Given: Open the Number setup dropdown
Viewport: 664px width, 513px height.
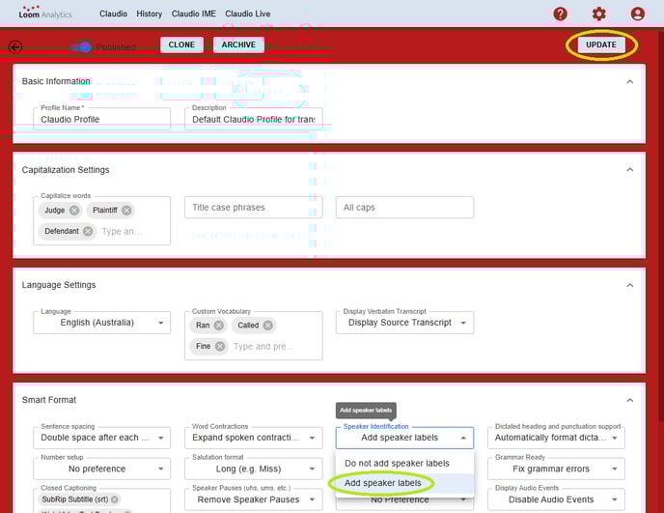Looking at the screenshot, I should 101,469.
